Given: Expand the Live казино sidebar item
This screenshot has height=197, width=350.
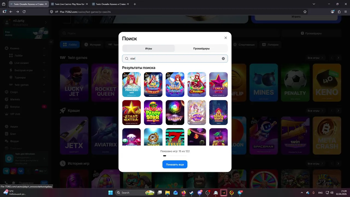Looking at the screenshot, I should (44, 63).
